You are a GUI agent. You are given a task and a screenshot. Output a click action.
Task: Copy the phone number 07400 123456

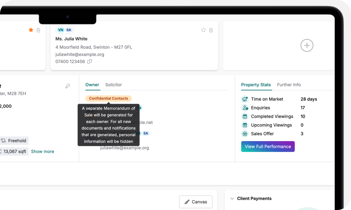pos(89,61)
